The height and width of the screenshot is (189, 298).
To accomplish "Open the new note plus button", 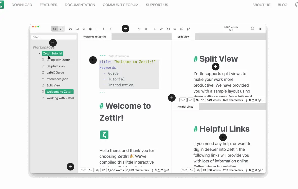I will click(x=125, y=29).
